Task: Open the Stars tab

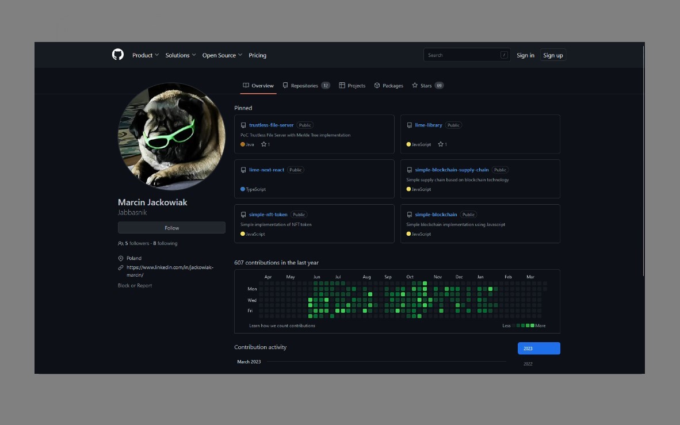Action: coord(427,86)
